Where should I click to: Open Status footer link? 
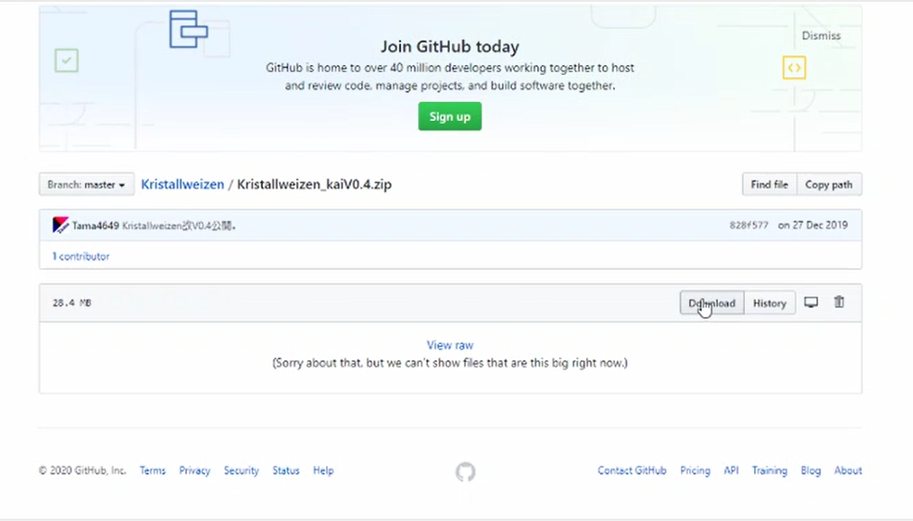click(x=286, y=470)
